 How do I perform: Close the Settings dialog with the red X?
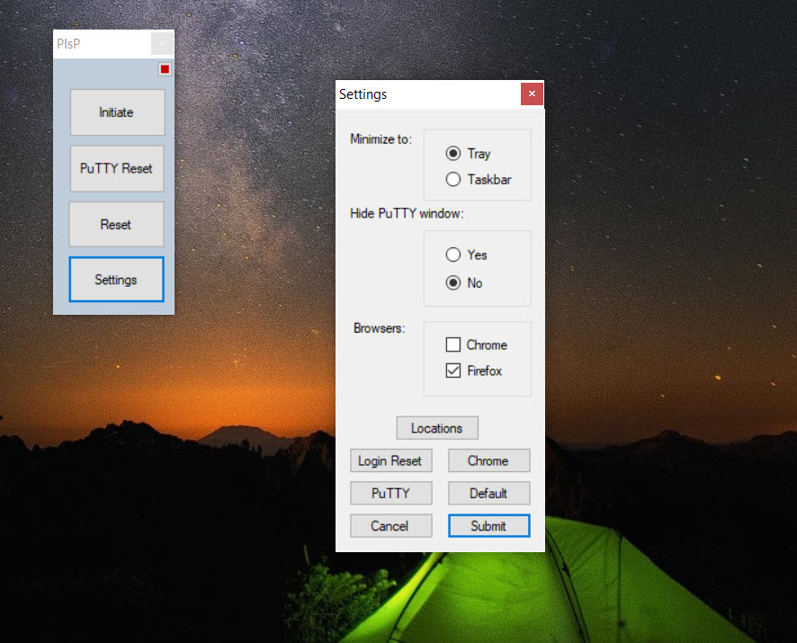(532, 94)
